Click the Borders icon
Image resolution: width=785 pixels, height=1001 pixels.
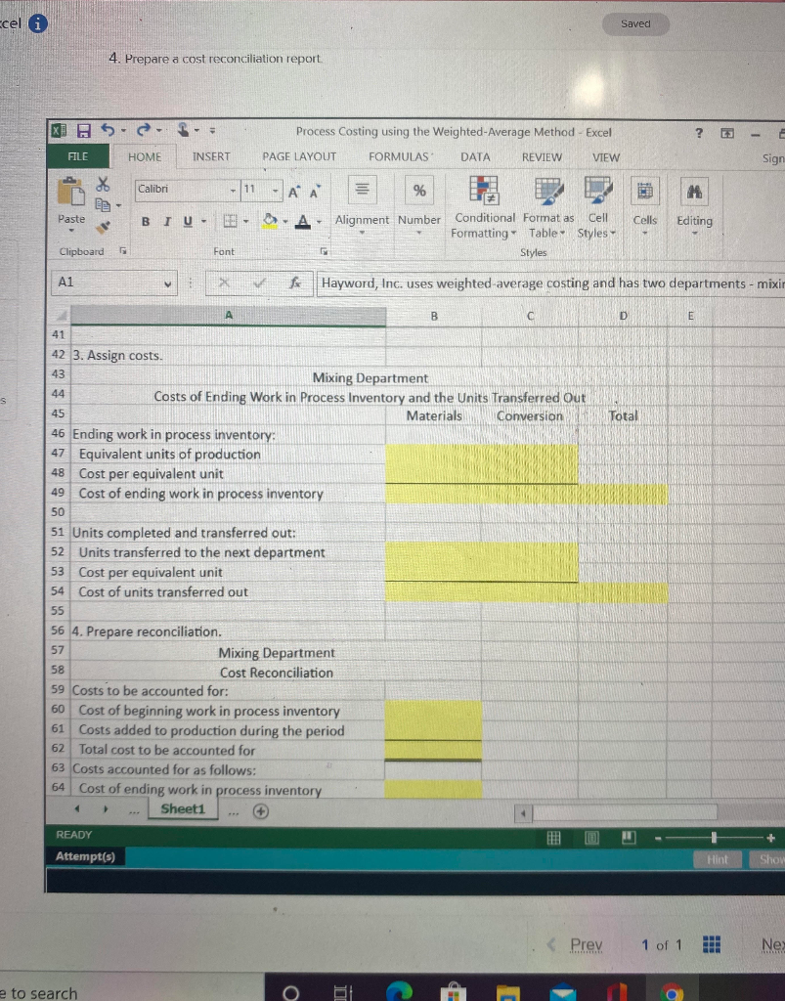coord(230,221)
